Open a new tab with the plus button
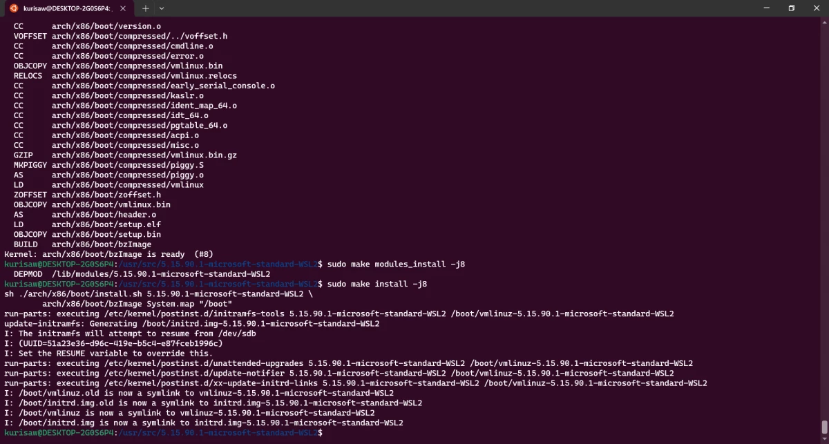This screenshot has height=444, width=829. tap(146, 8)
